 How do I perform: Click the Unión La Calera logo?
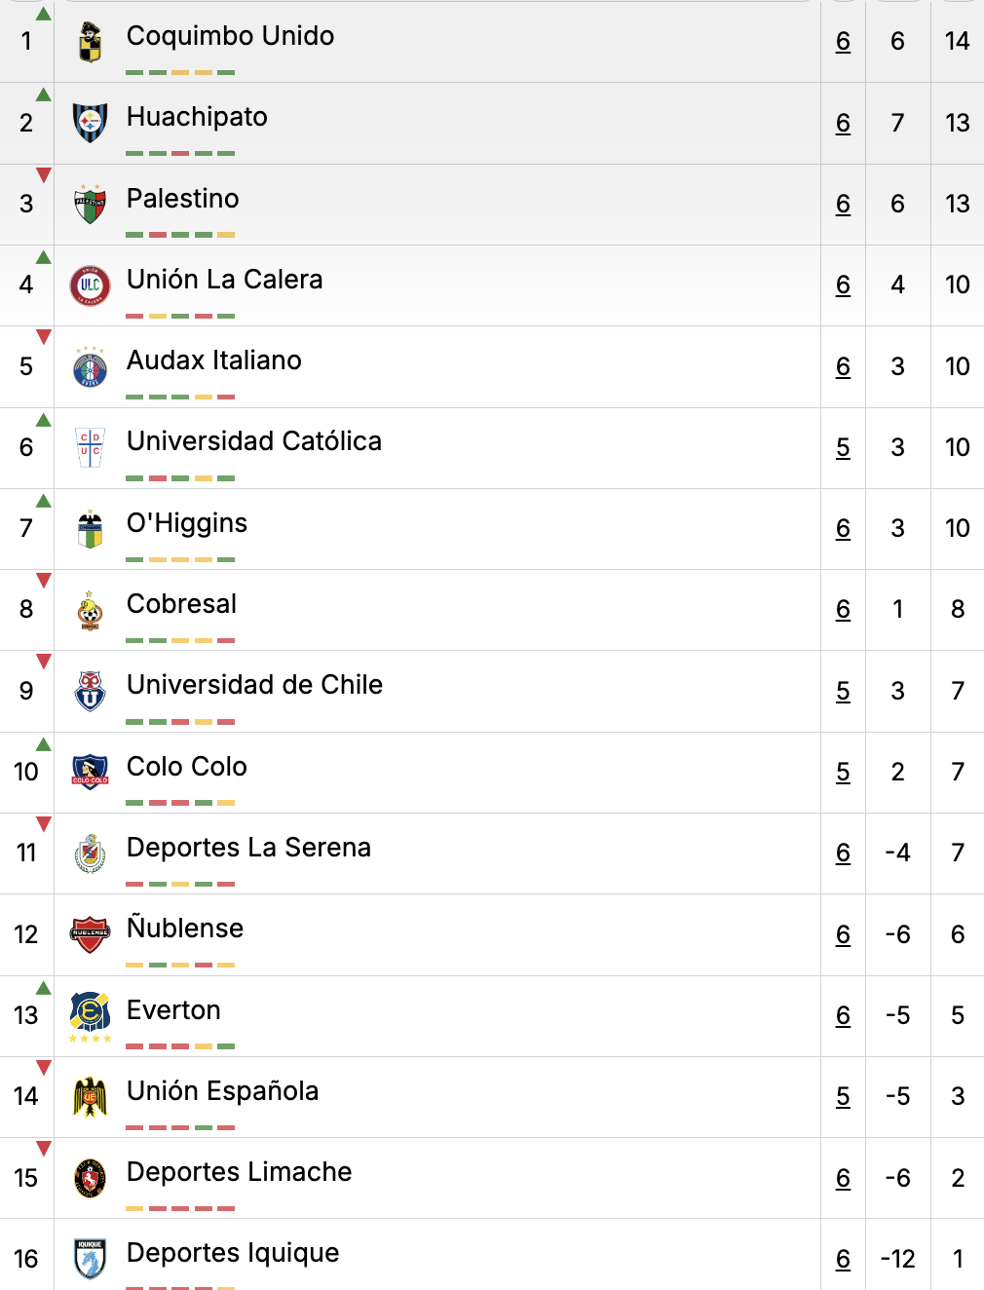coord(90,285)
